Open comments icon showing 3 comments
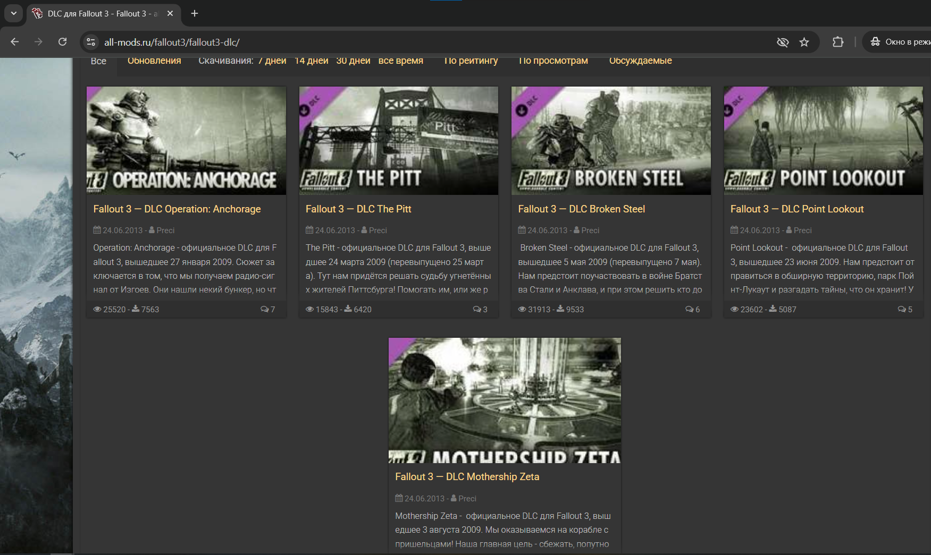The height and width of the screenshot is (555, 931). pos(477,309)
